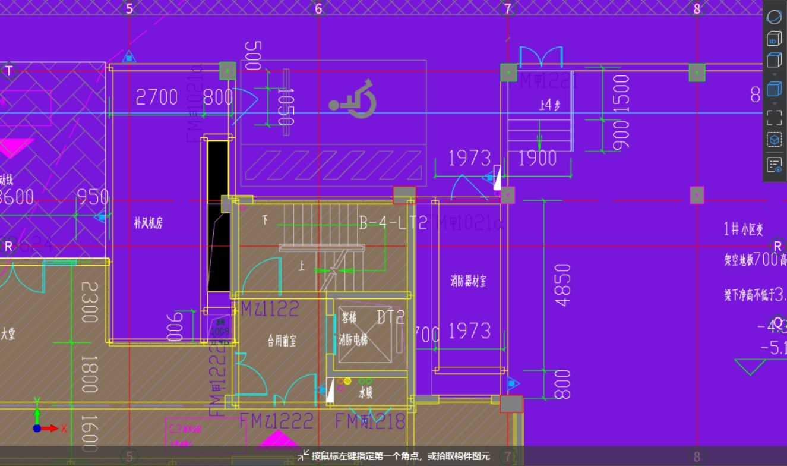Click the zoom extents frame icon
787x466 pixels.
(774, 118)
